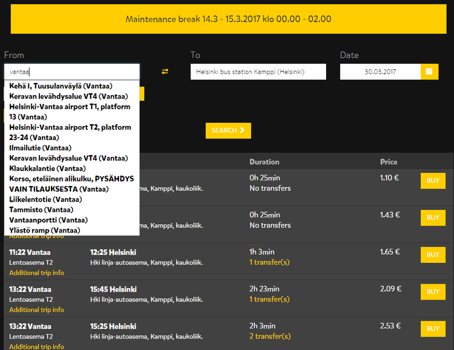Select Ilmailutie (Vantaa) from suggestions
This screenshot has height=350, width=454.
point(40,148)
